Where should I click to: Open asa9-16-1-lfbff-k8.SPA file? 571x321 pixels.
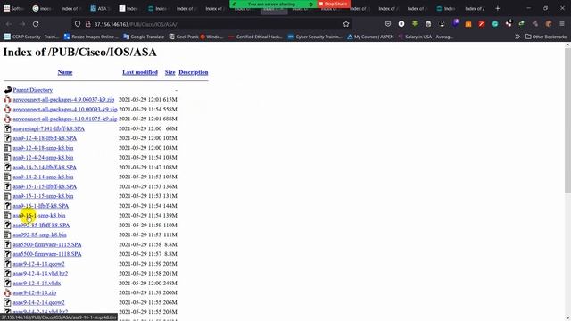41,206
